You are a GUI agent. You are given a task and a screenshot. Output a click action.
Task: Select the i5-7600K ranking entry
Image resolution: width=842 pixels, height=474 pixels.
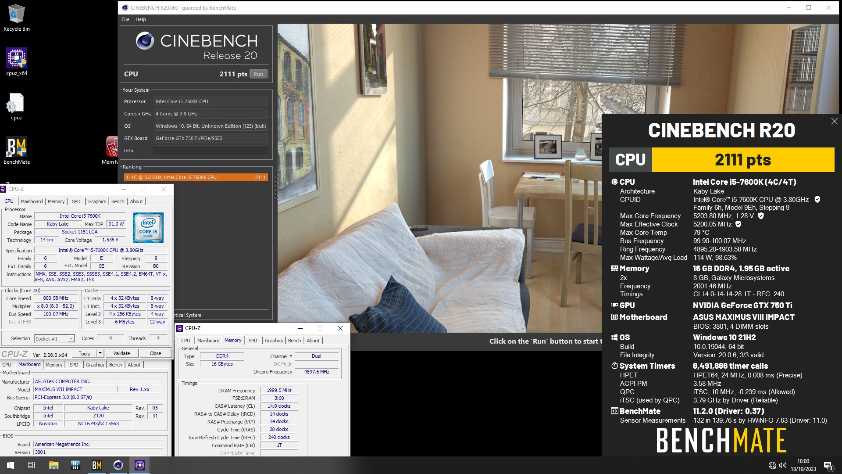(196, 177)
